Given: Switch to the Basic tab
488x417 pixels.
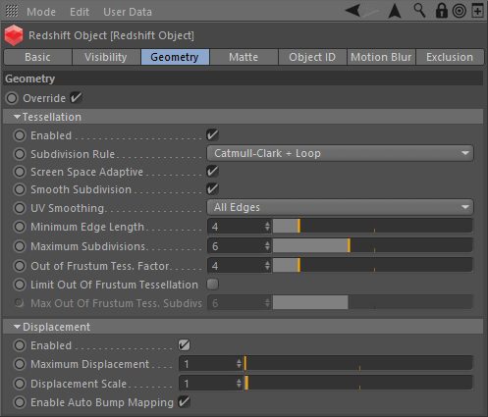Looking at the screenshot, I should pos(37,57).
